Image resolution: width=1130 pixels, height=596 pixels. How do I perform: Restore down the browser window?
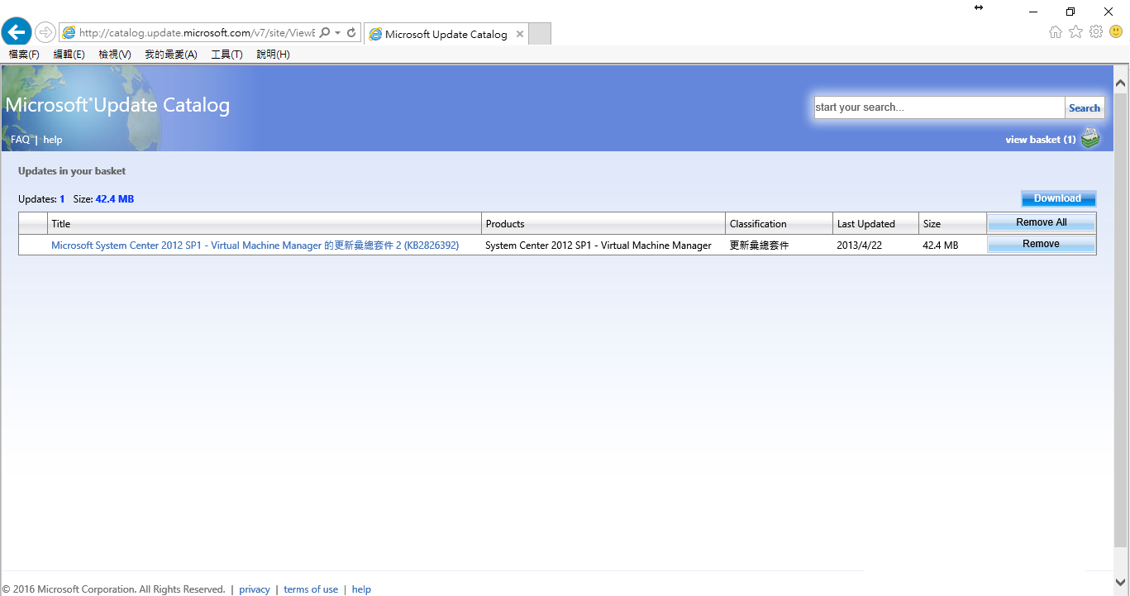click(1070, 11)
